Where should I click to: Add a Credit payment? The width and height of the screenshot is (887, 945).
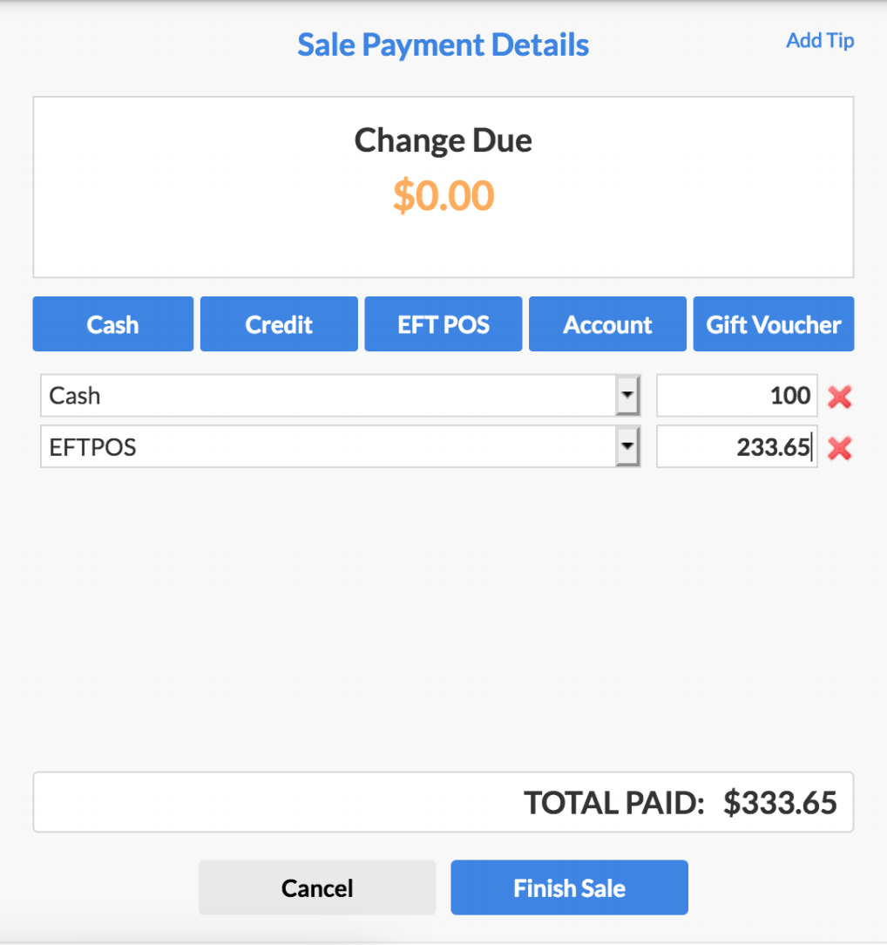[x=278, y=323]
